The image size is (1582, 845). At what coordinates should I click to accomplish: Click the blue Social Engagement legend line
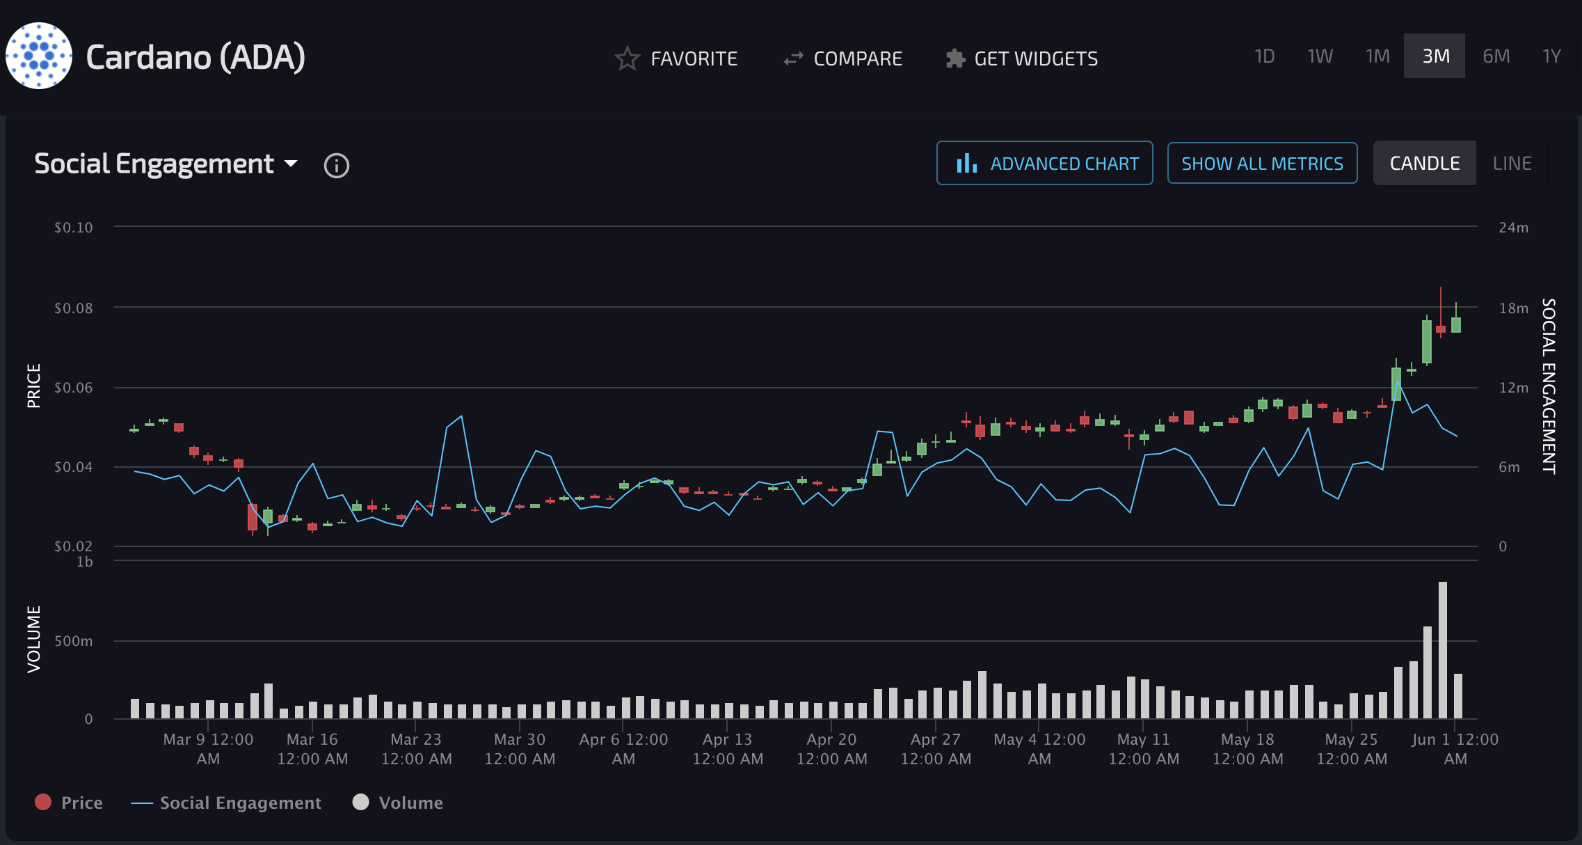[141, 803]
